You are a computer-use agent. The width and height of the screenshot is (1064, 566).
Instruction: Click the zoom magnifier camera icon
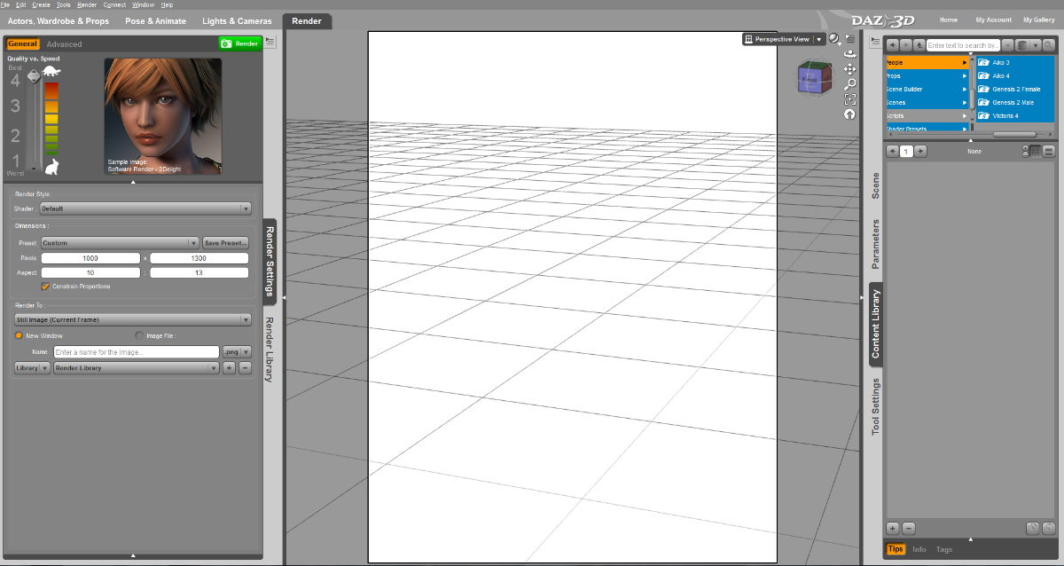coord(850,83)
